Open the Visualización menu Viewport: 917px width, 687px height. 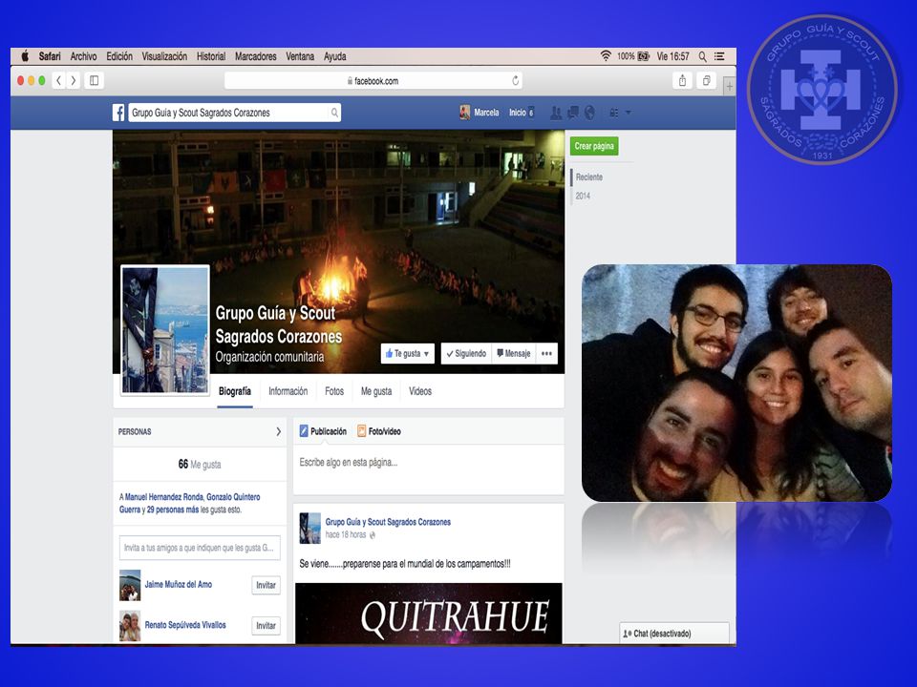[164, 56]
